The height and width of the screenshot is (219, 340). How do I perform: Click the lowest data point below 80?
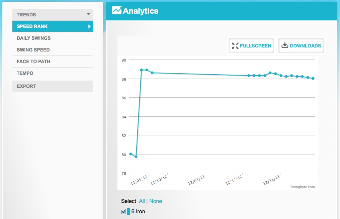pos(136,156)
